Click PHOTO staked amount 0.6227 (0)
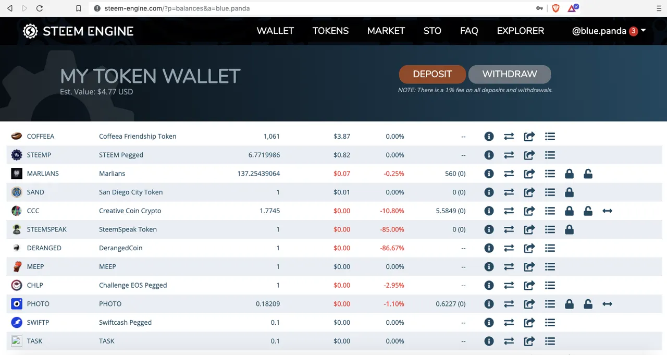 (x=451, y=304)
